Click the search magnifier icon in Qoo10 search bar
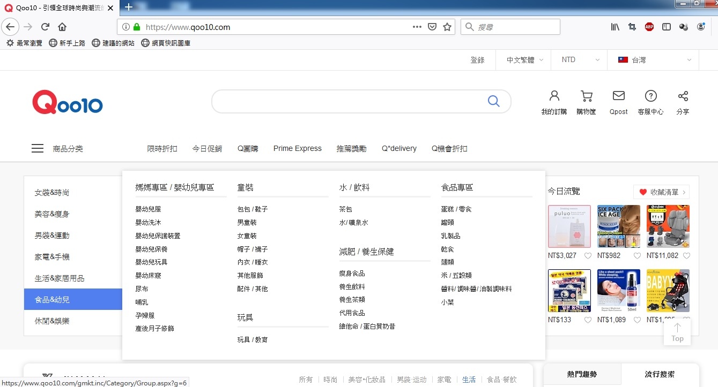 (x=493, y=101)
